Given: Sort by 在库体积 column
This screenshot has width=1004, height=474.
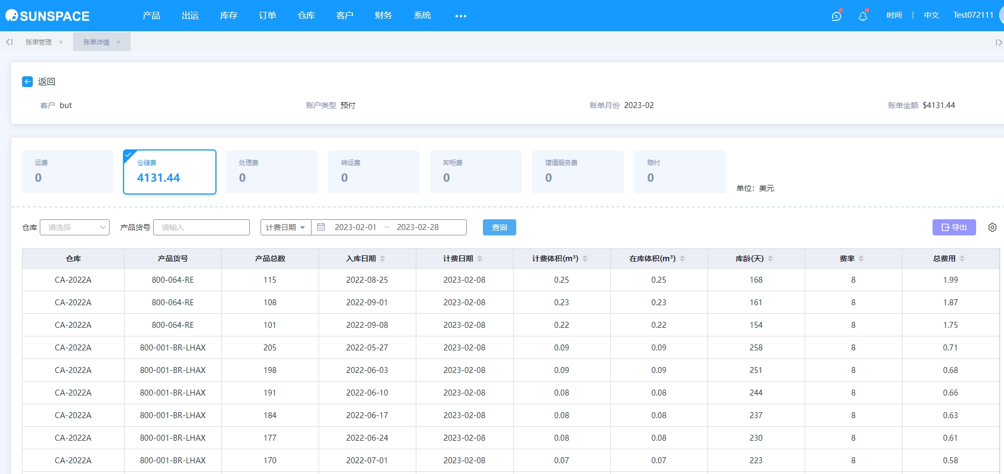Looking at the screenshot, I should (682, 258).
